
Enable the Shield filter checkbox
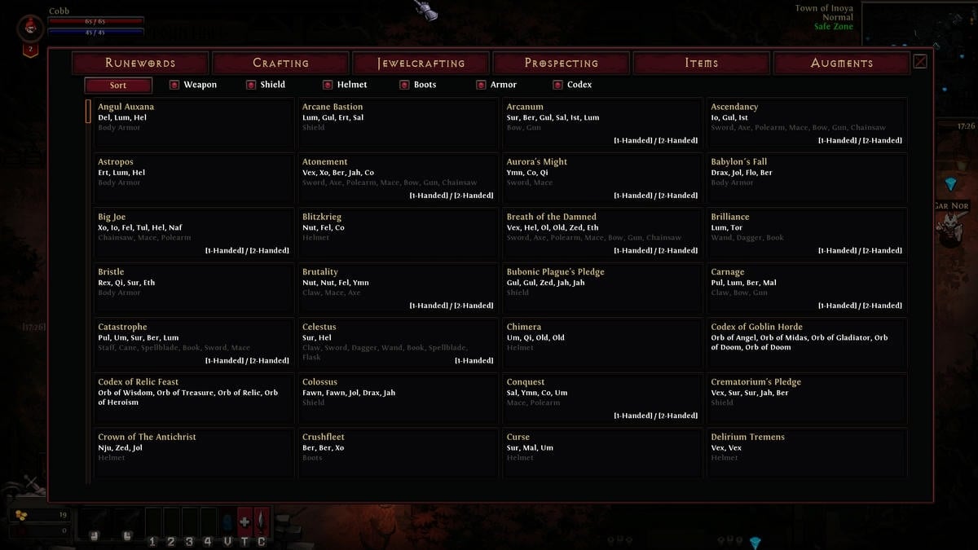[x=251, y=85]
